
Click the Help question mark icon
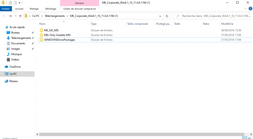pyautogui.click(x=250, y=9)
